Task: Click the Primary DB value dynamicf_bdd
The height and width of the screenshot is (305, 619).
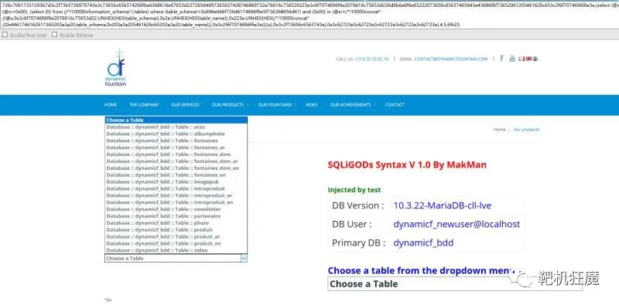Action: pyautogui.click(x=423, y=242)
